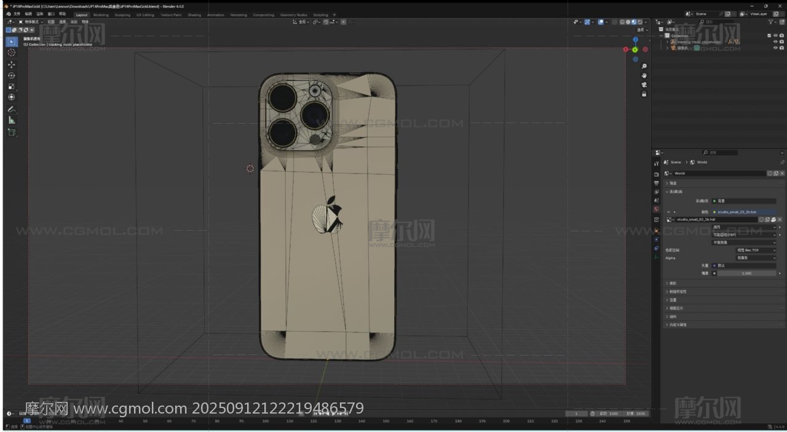Open the 全局 transform orientation dropdown

pos(301,22)
